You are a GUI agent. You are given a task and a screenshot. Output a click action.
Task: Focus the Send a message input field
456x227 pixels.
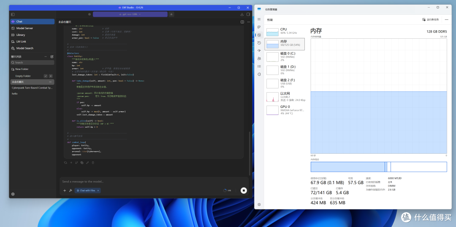click(x=154, y=182)
